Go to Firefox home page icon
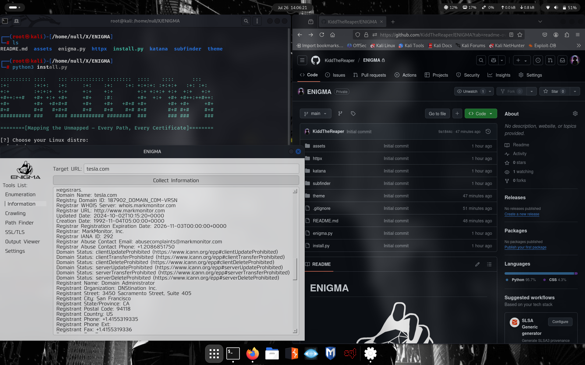This screenshot has width=585, height=365. 333,35
